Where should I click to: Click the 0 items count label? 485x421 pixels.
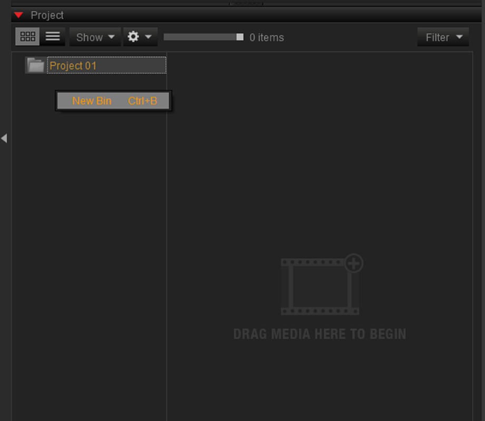[x=267, y=37]
